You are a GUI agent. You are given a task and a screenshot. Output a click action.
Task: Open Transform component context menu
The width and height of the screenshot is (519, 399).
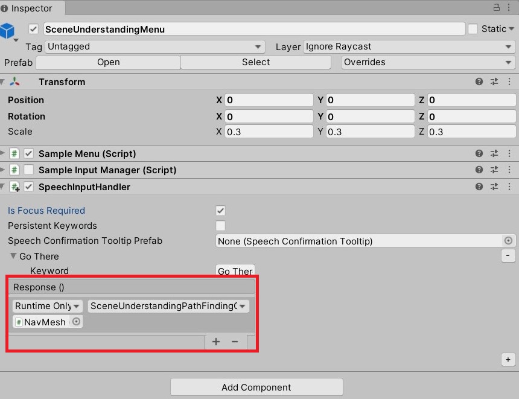[x=509, y=81]
